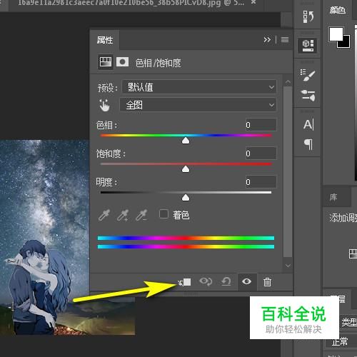Click the 明度 value input field
Screen dimensions: 357x357
[x=261, y=182]
